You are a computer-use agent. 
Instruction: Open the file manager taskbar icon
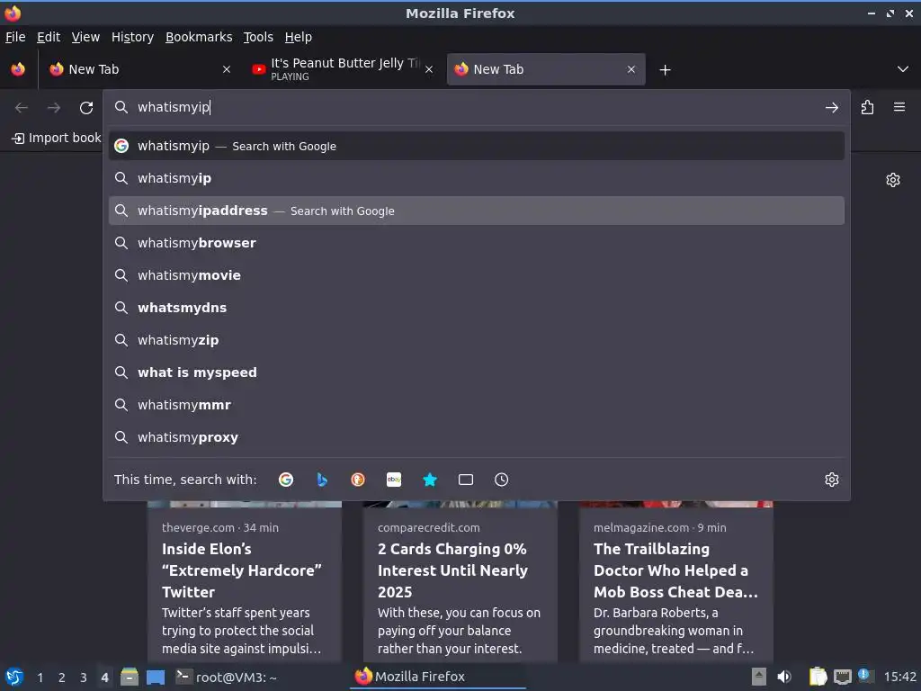pyautogui.click(x=130, y=677)
